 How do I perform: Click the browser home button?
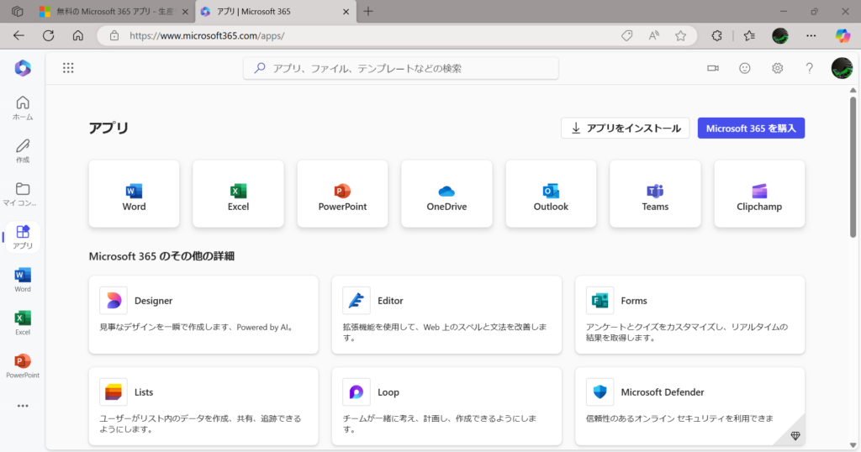click(78, 35)
